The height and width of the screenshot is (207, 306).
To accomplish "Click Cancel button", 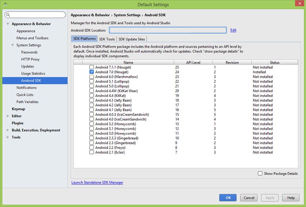I will click(x=249, y=198).
